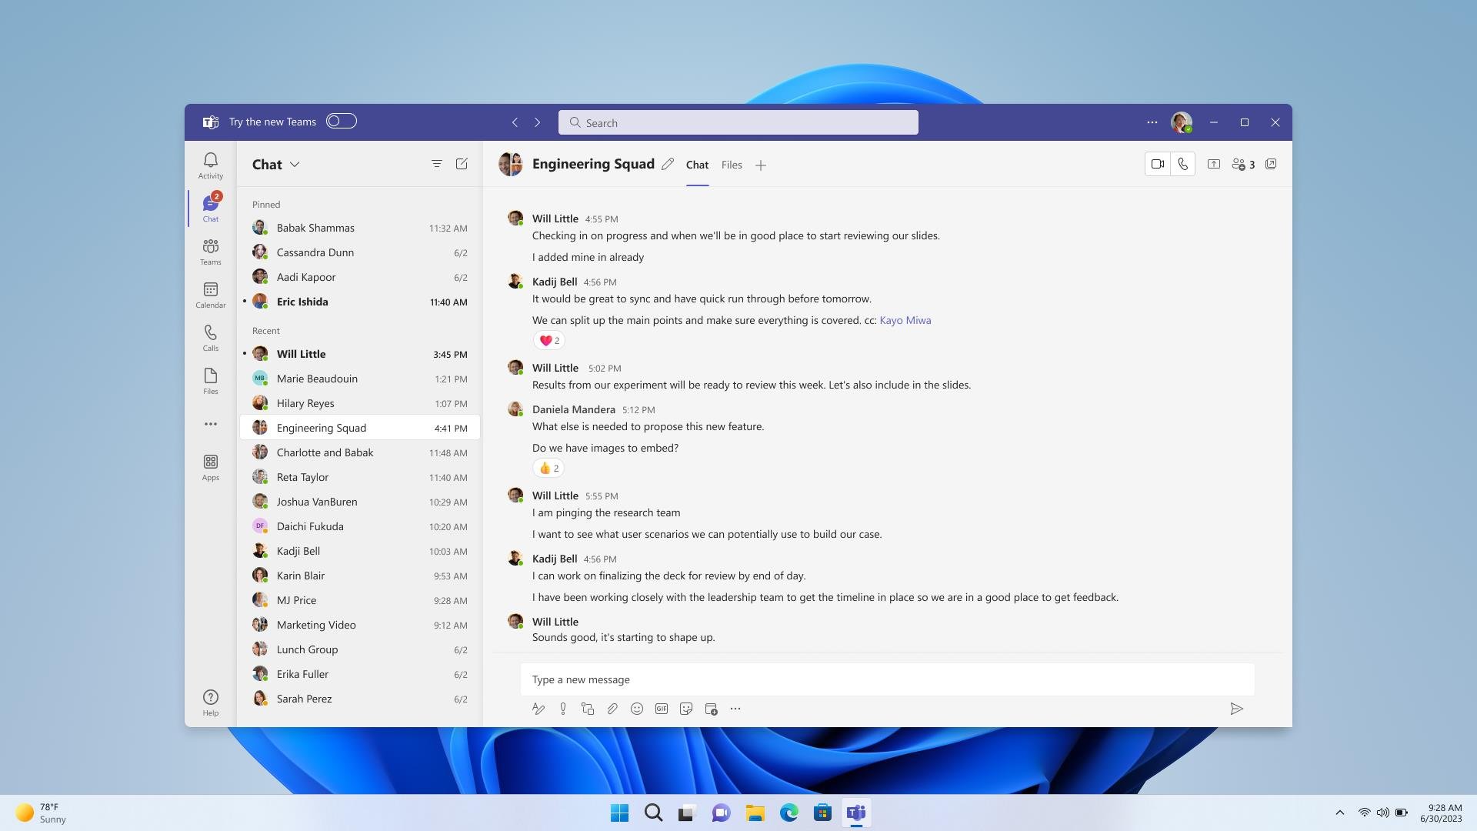Open Microsoft Edge from taskbar

(x=789, y=813)
